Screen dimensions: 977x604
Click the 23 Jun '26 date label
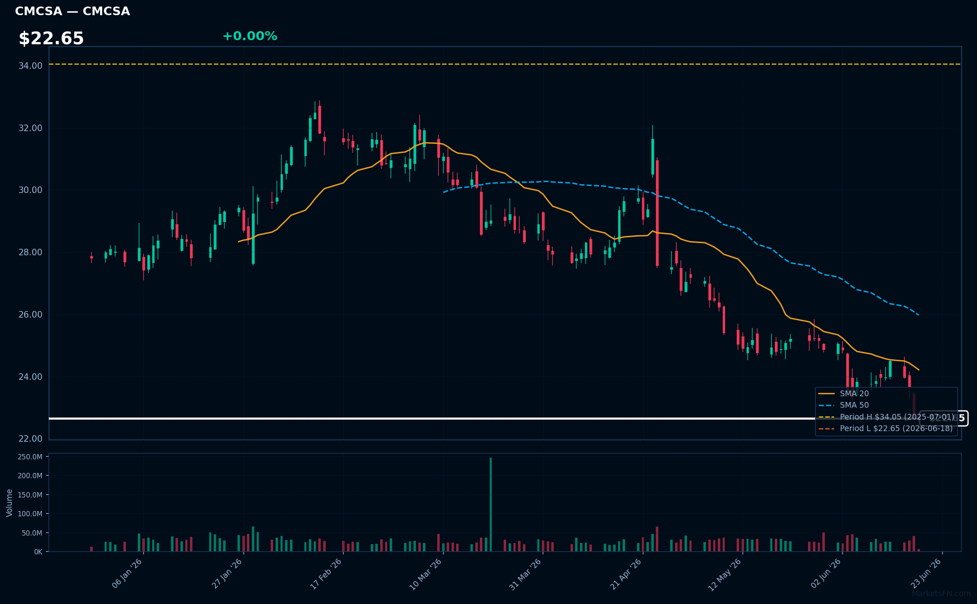(926, 574)
